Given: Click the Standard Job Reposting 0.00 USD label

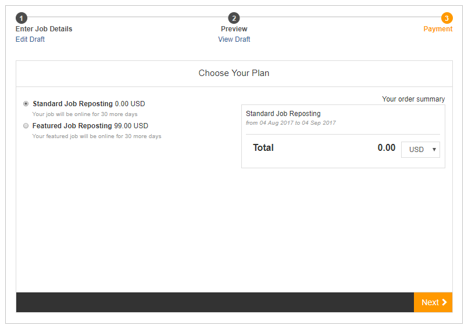Looking at the screenshot, I should click(x=88, y=104).
